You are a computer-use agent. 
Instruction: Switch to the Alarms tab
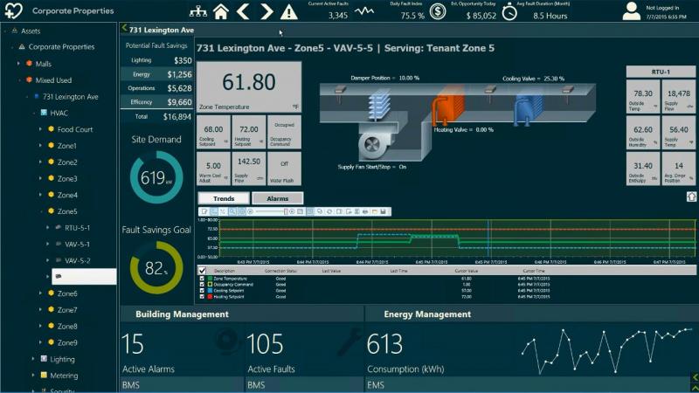coord(277,198)
